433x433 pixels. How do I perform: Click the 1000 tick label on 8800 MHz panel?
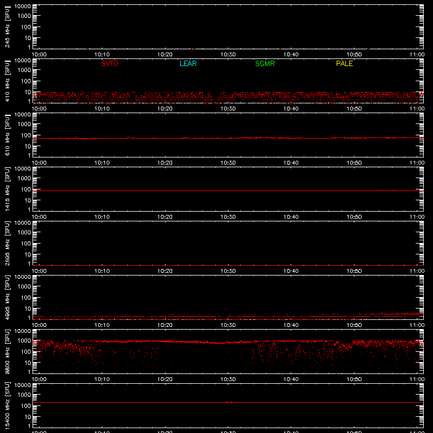click(24, 341)
